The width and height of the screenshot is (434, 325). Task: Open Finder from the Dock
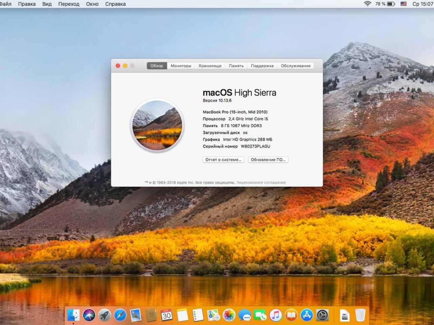(74, 315)
